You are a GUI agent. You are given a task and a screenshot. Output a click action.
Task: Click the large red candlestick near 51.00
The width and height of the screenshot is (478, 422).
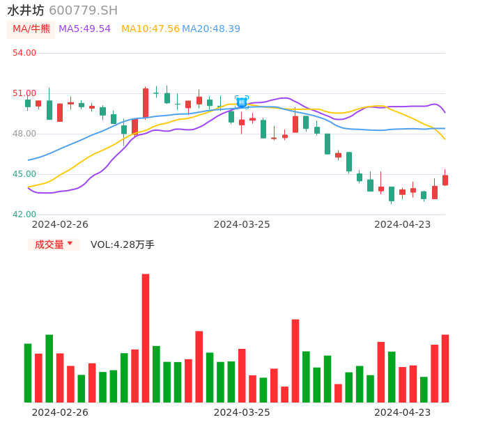146,103
